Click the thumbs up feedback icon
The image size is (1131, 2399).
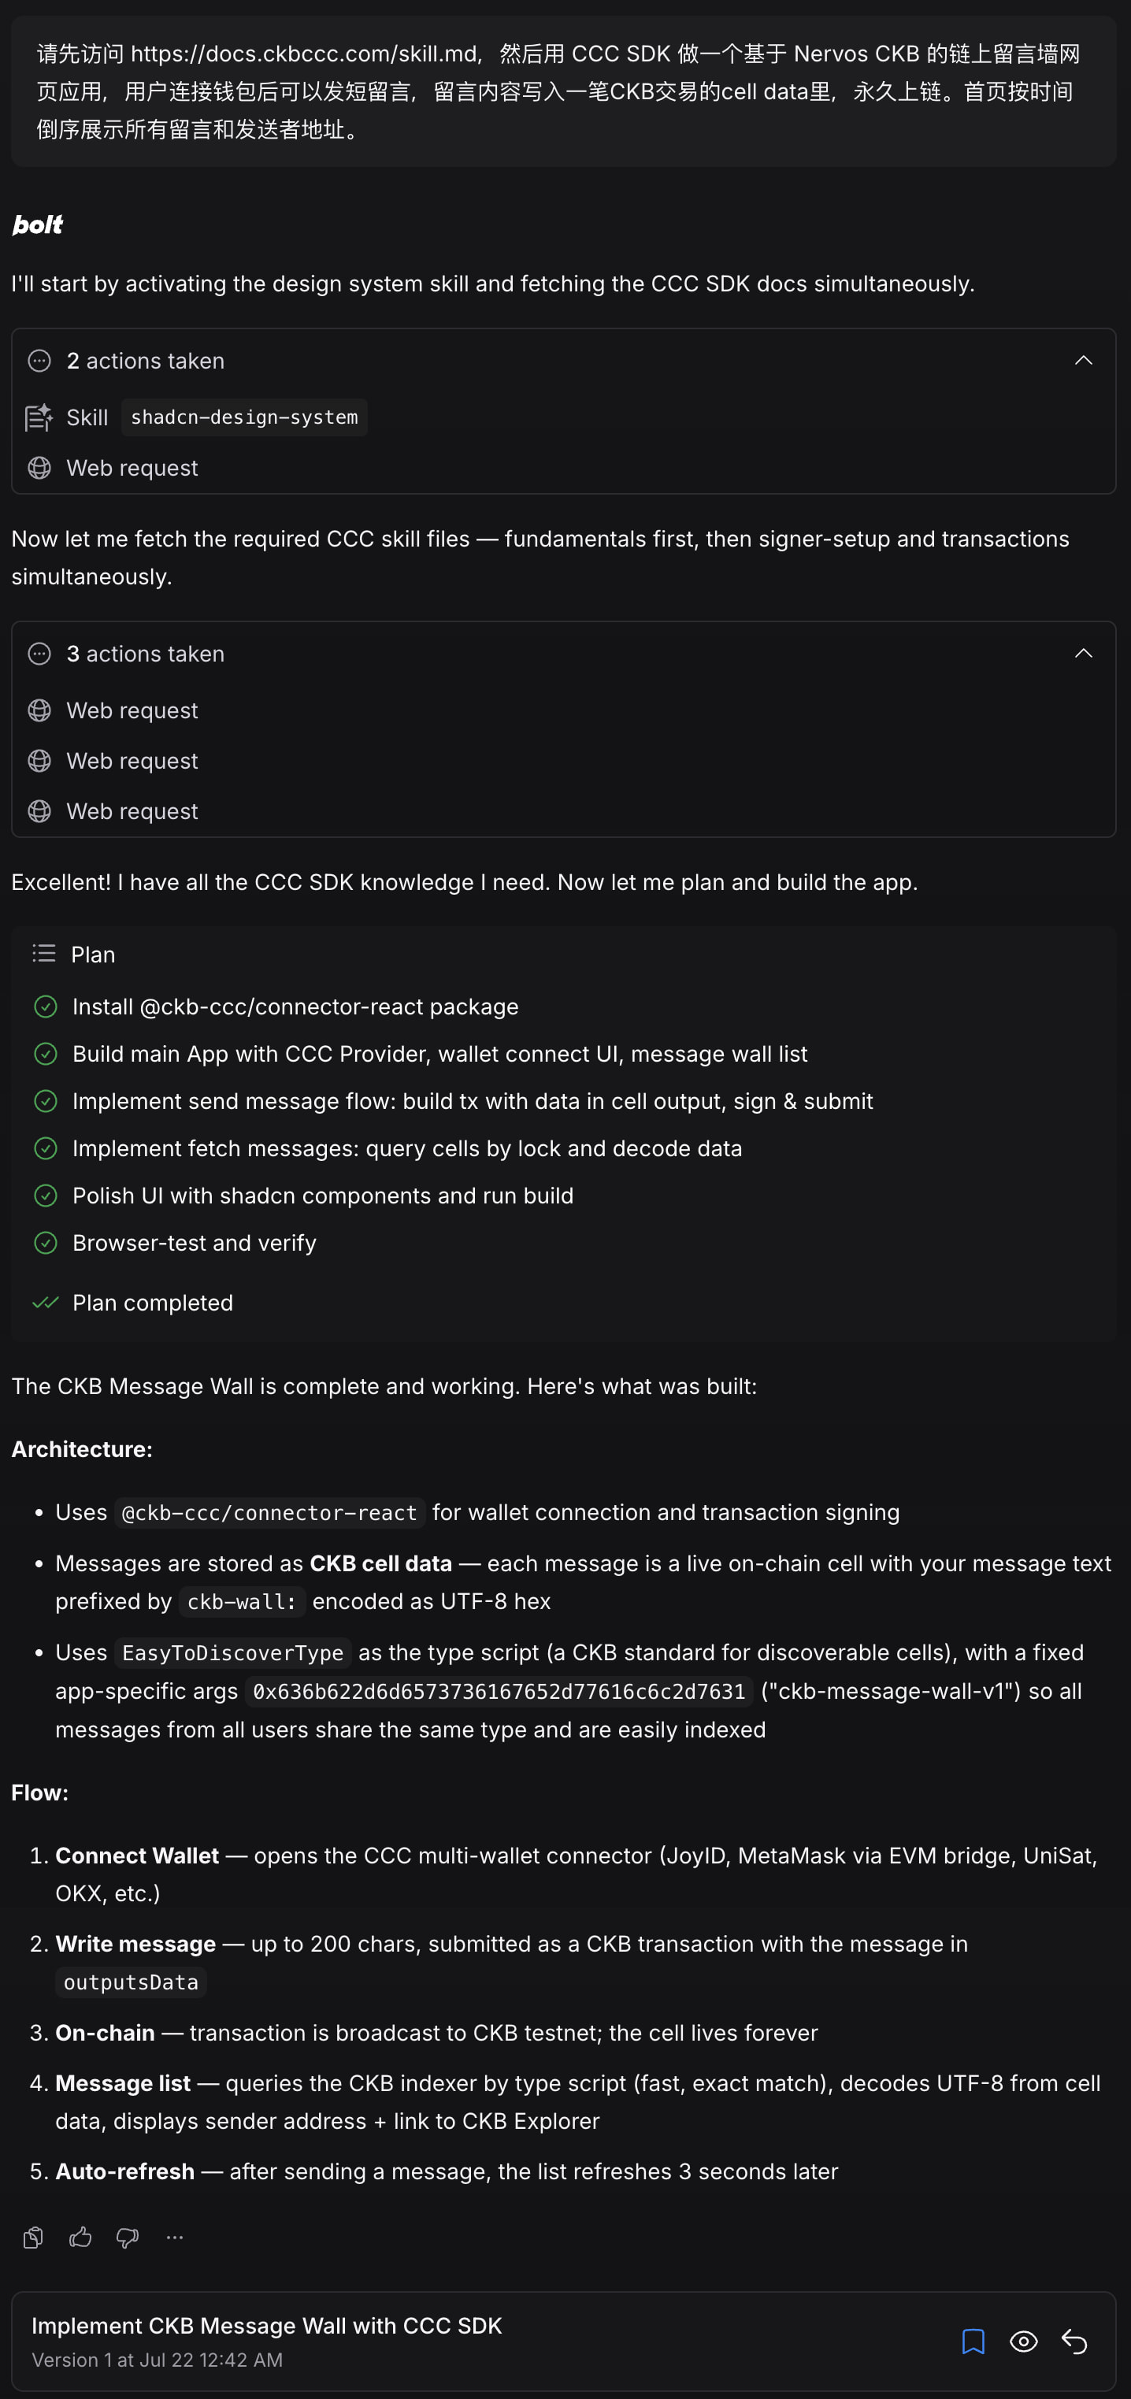click(x=81, y=2237)
